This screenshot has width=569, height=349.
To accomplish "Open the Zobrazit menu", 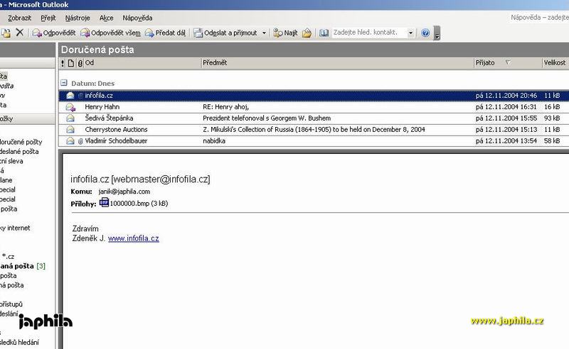I will (x=20, y=18).
